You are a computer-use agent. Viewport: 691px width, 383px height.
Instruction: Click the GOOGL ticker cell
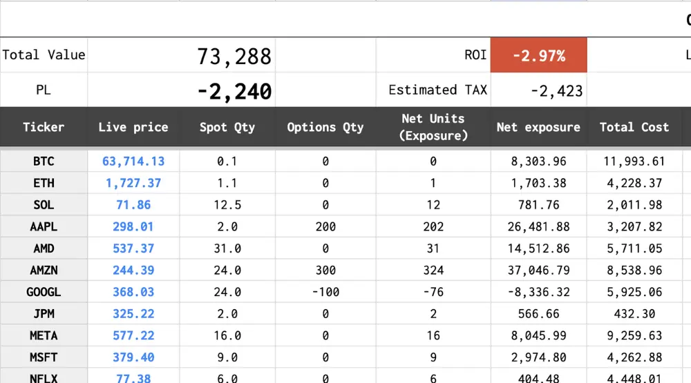[44, 292]
